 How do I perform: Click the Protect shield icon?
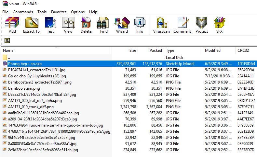202,23
